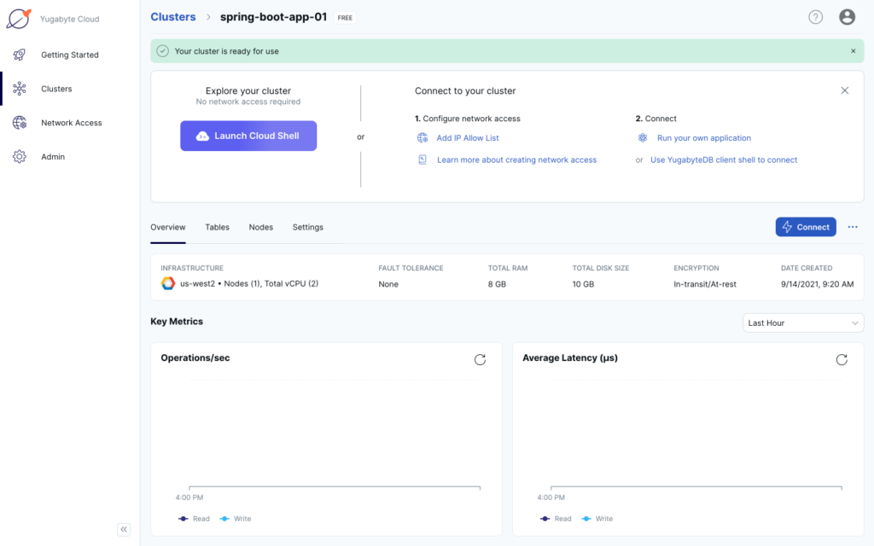Refresh the Average Latency chart
The image size is (874, 546).
pos(842,360)
